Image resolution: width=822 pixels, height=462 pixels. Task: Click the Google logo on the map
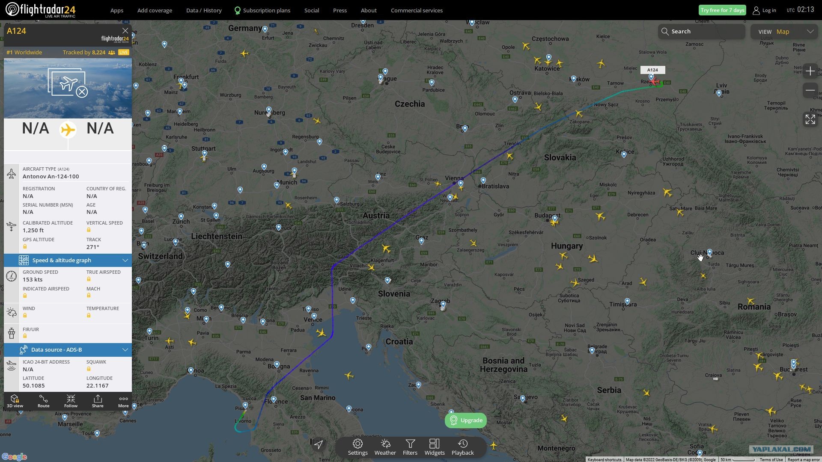(x=14, y=457)
